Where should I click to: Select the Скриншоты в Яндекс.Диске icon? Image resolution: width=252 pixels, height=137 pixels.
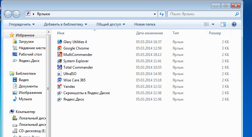point(59,93)
